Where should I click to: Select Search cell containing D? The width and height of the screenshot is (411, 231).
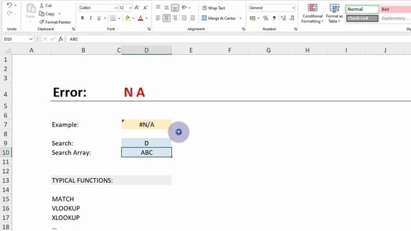point(146,143)
